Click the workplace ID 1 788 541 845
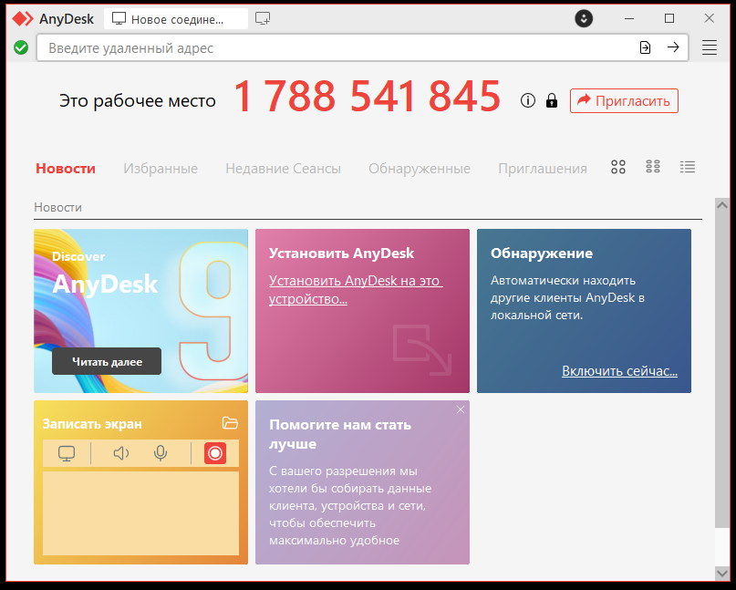The image size is (736, 590). 367,97
